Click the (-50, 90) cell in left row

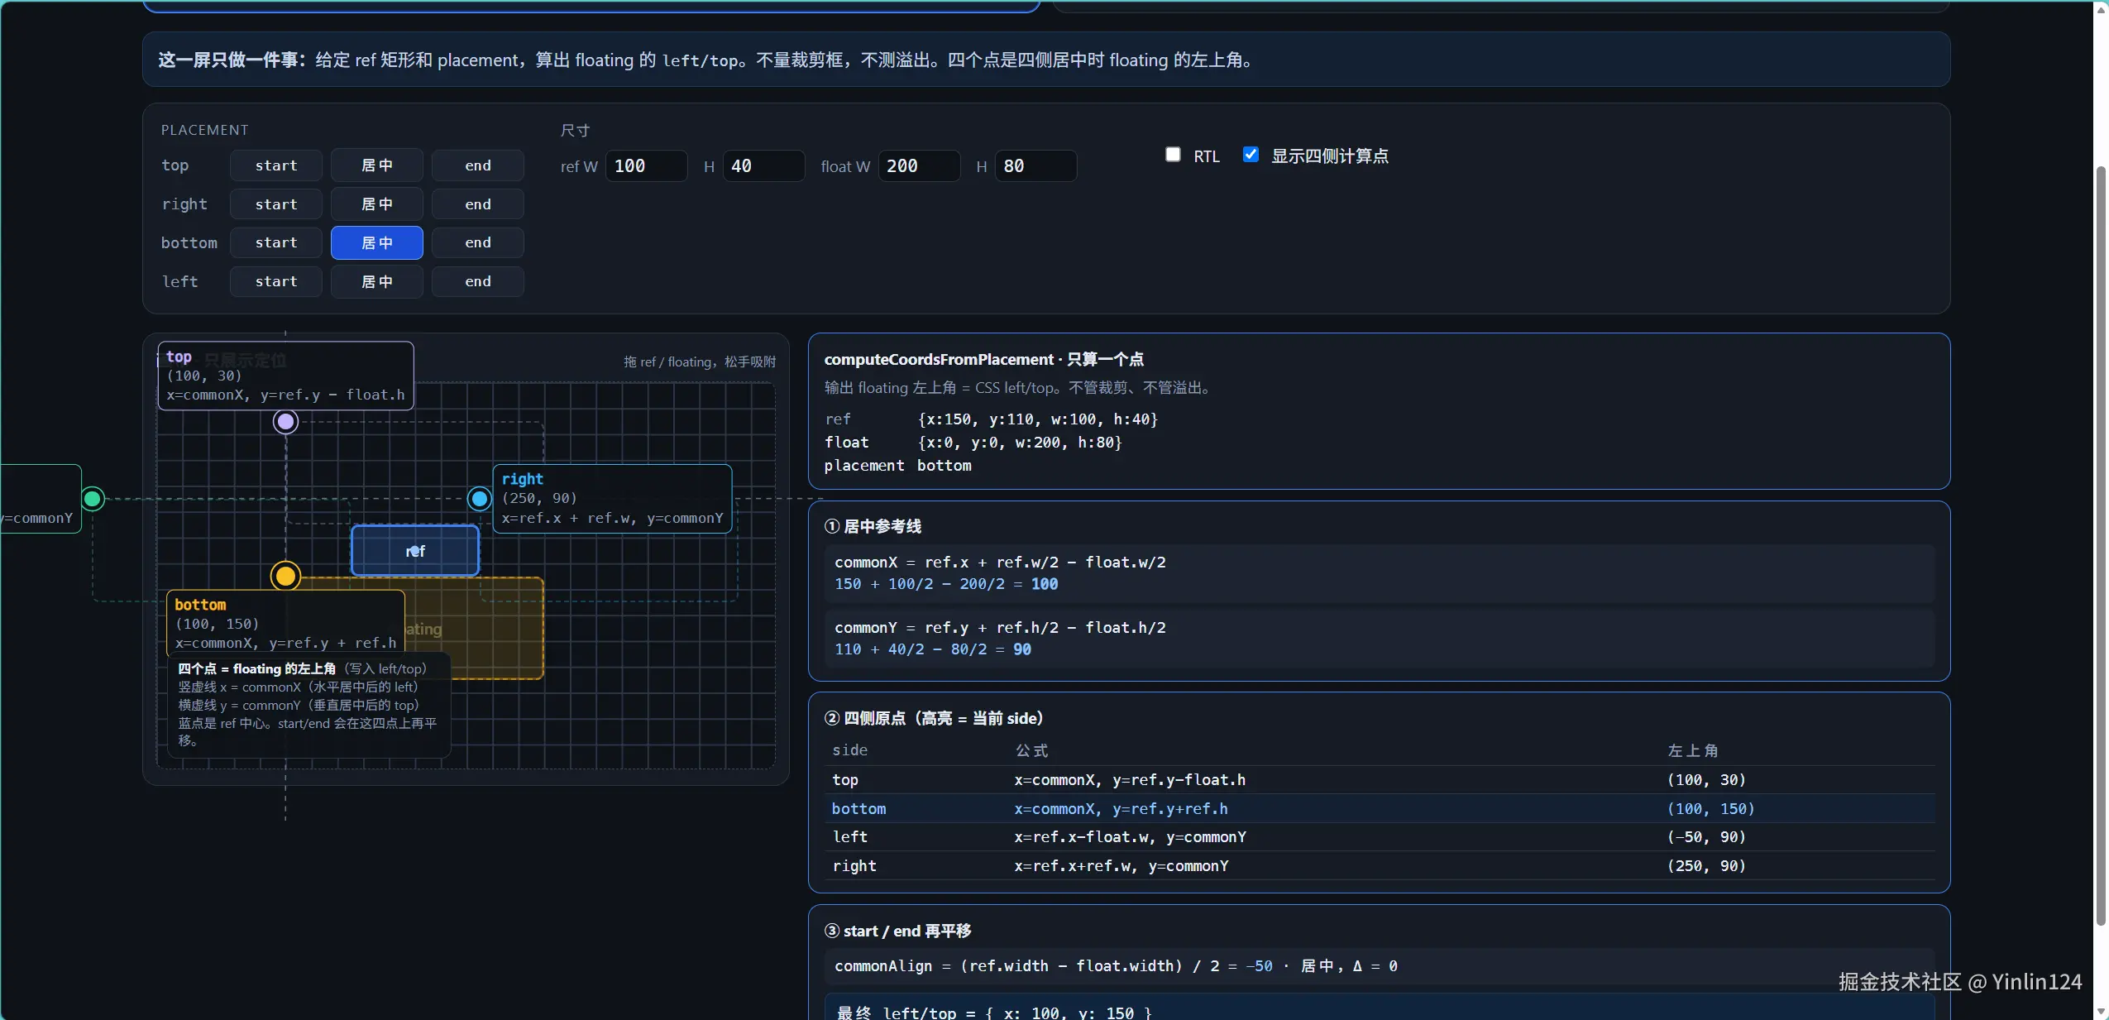[x=1706, y=837]
